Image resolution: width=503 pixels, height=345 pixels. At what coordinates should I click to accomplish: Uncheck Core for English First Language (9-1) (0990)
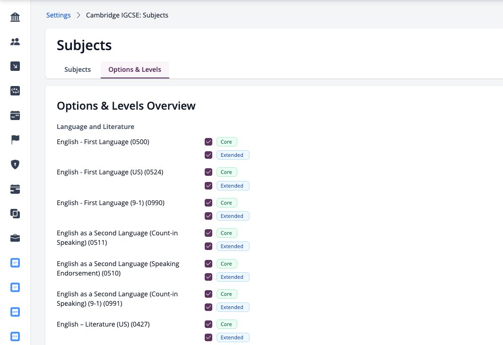208,203
